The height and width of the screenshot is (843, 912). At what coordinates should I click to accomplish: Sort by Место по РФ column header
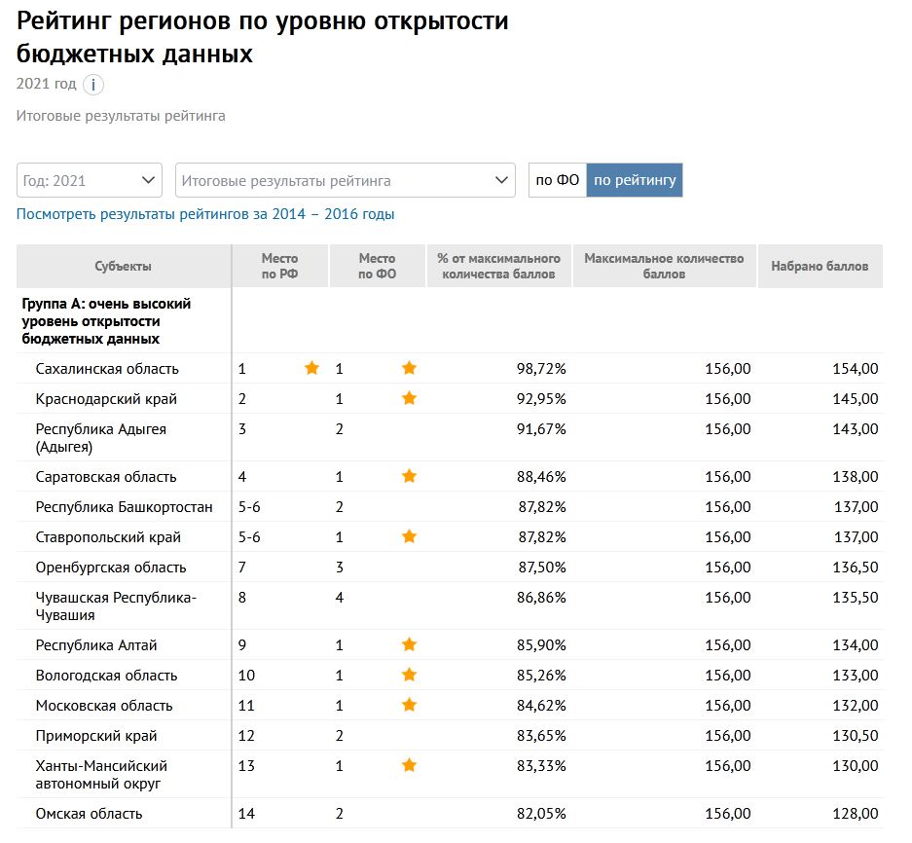point(280,266)
